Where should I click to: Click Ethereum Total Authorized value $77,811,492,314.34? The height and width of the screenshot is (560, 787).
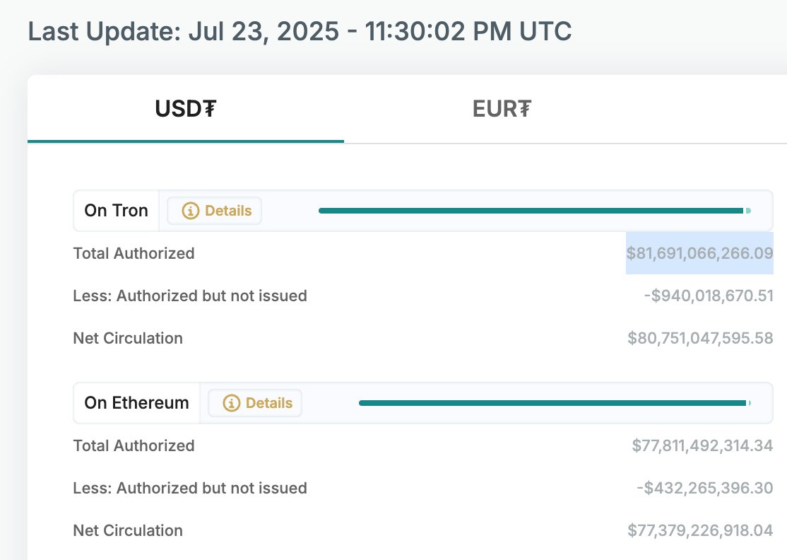[702, 445]
